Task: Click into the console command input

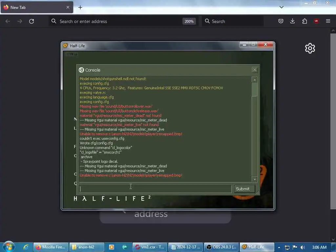Action: pos(155,189)
